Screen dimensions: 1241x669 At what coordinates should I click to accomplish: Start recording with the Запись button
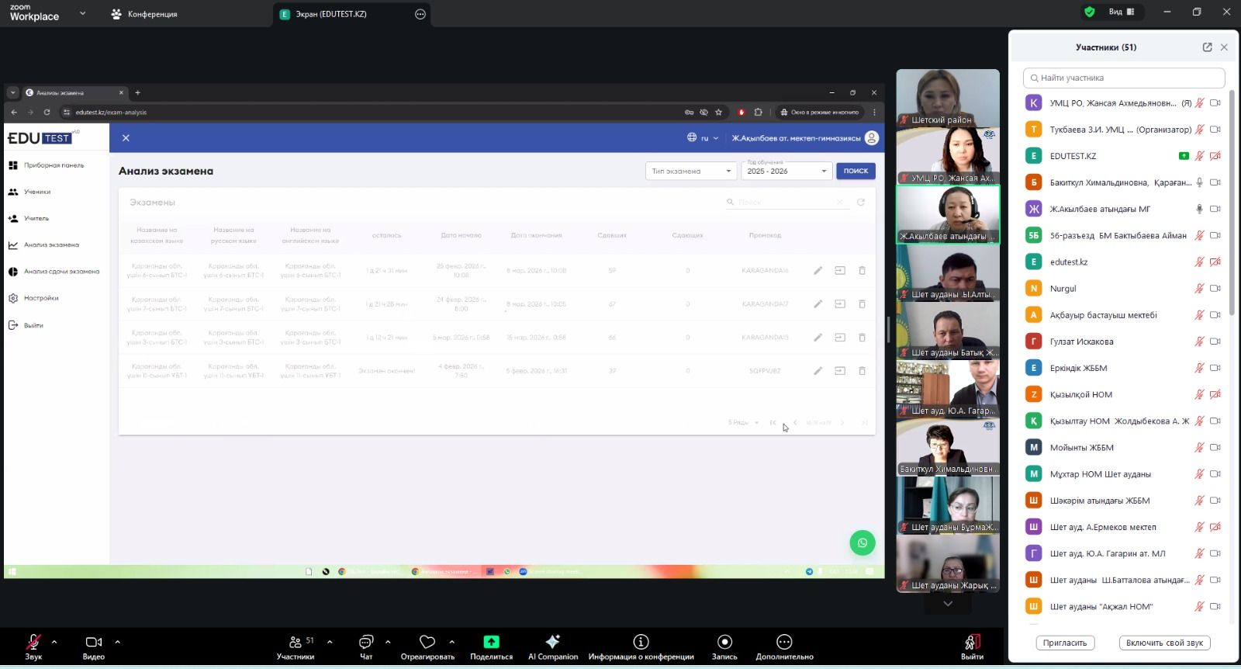coord(724,643)
